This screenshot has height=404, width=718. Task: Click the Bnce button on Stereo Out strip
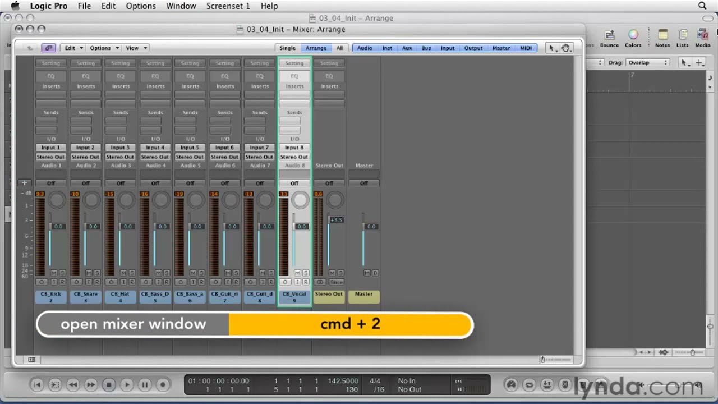pyautogui.click(x=337, y=282)
